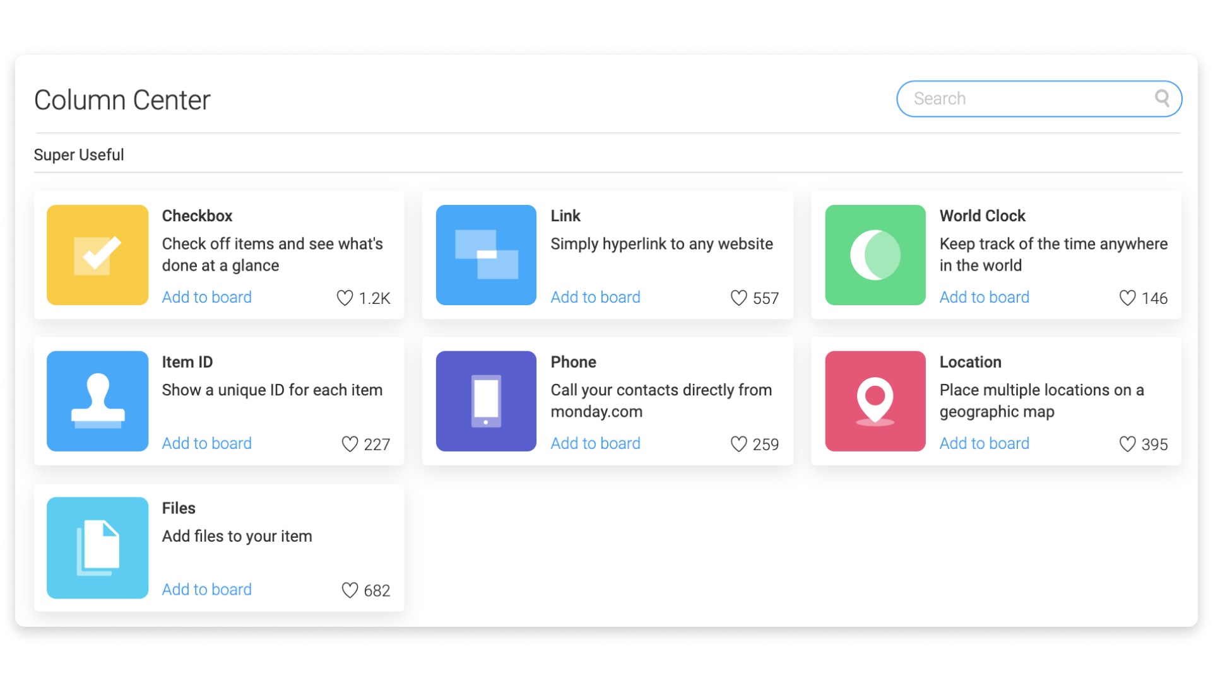Add Checkbox column to board
The height and width of the screenshot is (681, 1213).
[206, 297]
